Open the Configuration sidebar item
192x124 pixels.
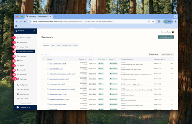pos(24,85)
